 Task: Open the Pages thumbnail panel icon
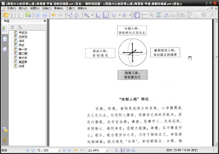coord(5,39)
